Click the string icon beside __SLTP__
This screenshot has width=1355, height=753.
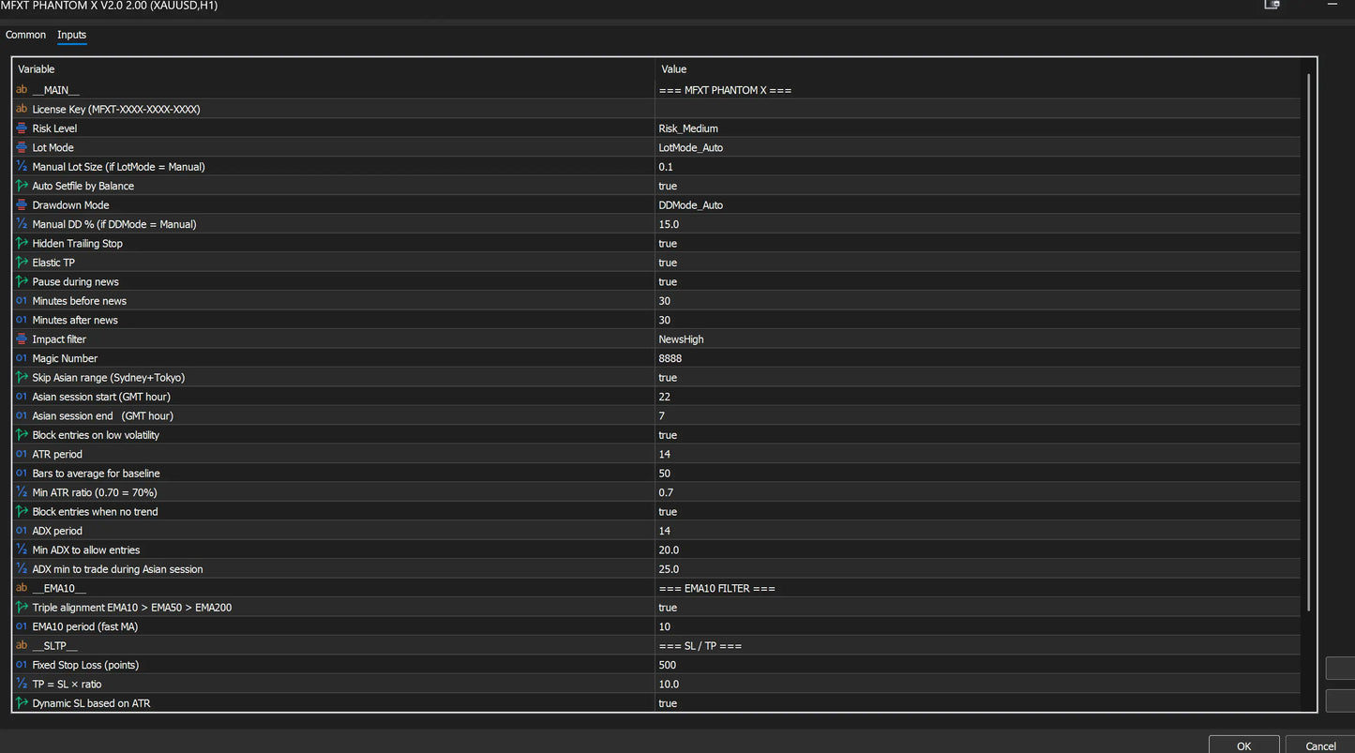(x=22, y=646)
